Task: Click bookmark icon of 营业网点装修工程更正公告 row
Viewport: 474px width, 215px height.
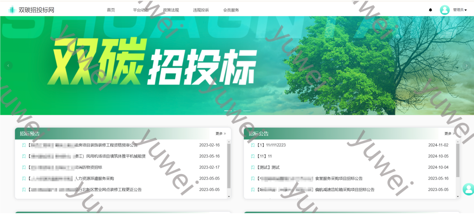Action: coord(24,189)
